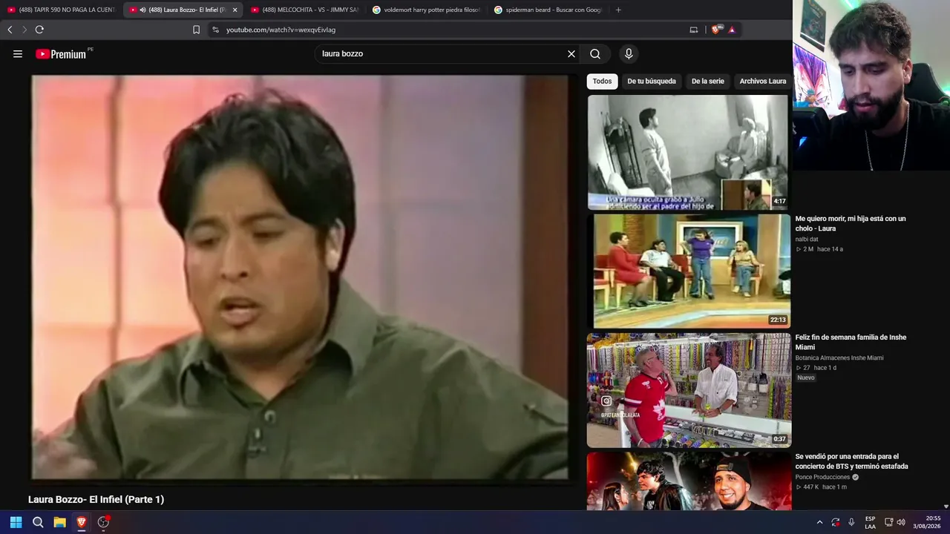Open 'Feliz fin de semana familia de Inshe Miami' title
The height and width of the screenshot is (534, 950).
[851, 342]
